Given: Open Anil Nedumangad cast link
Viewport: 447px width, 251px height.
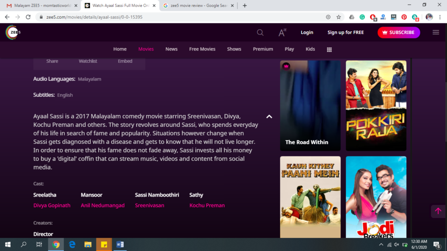Looking at the screenshot, I should point(103,206).
